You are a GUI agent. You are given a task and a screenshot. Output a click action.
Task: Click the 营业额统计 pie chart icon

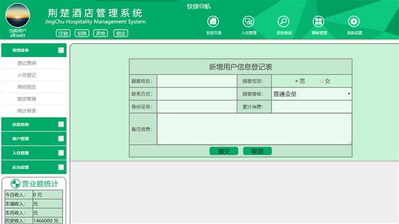(x=15, y=184)
